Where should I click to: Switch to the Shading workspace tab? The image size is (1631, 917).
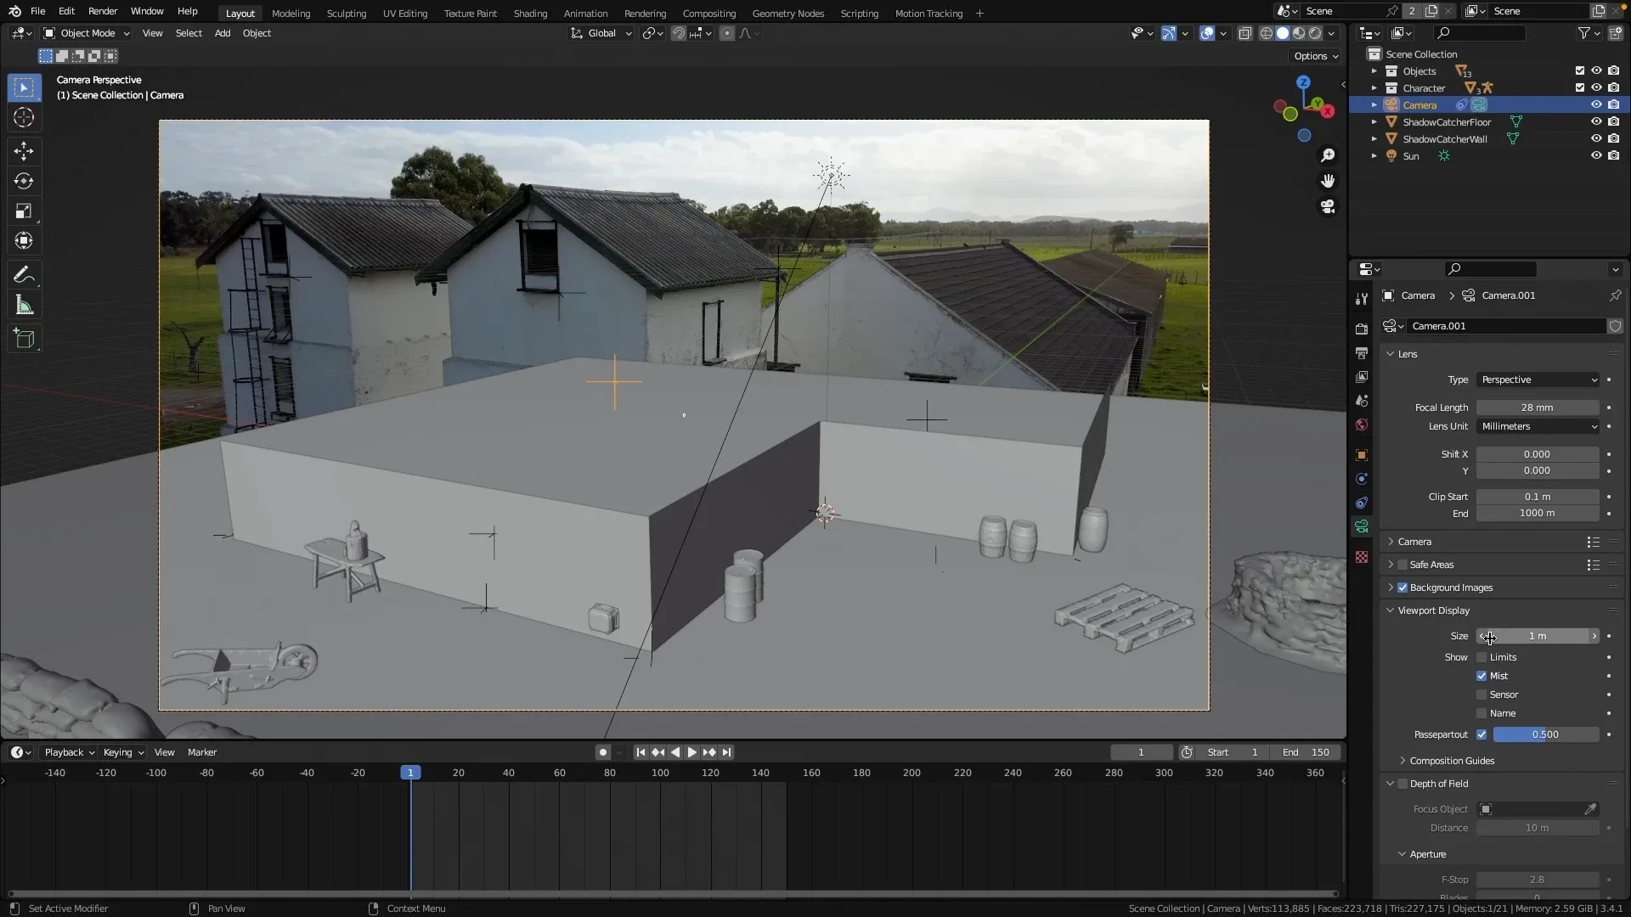[530, 13]
